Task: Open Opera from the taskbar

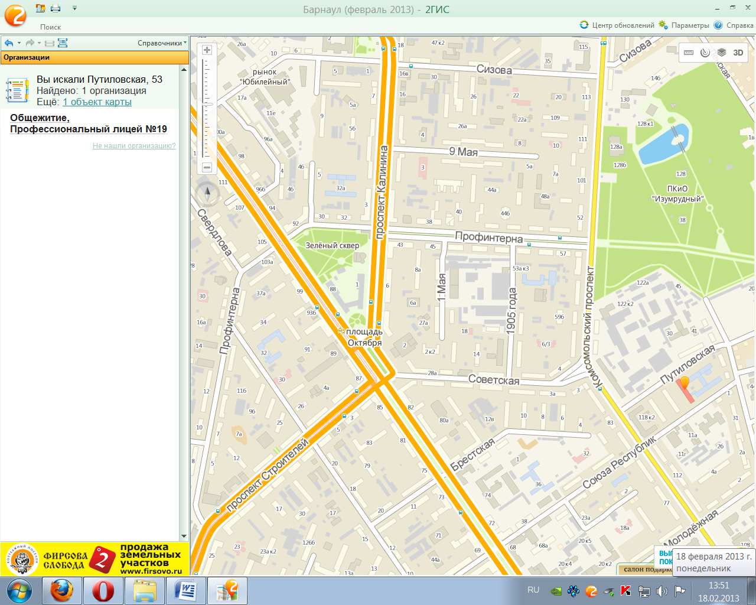Action: [103, 591]
